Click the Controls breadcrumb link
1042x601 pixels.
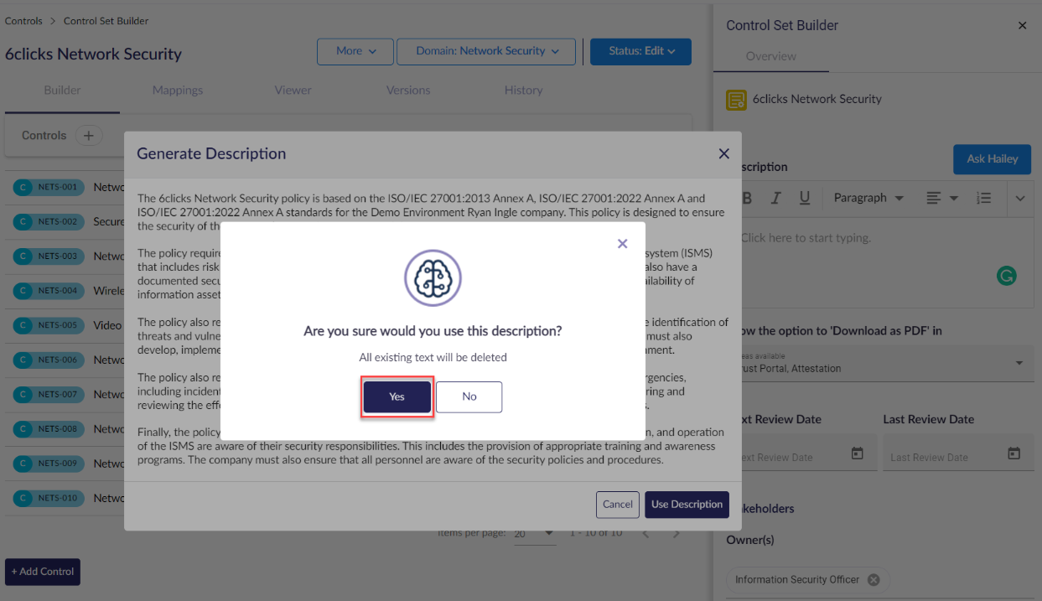click(x=23, y=21)
